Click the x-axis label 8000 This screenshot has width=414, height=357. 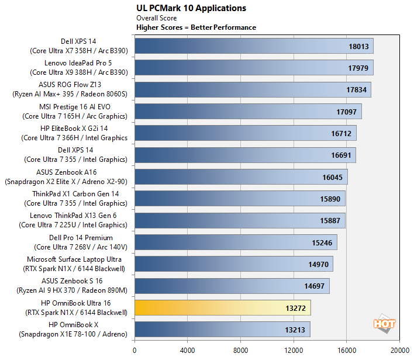click(x=240, y=351)
